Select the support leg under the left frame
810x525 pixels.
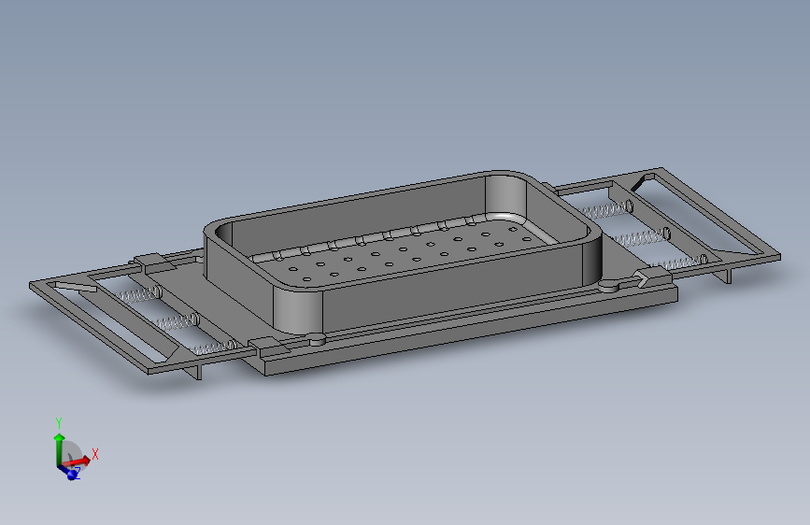pyautogui.click(x=197, y=371)
